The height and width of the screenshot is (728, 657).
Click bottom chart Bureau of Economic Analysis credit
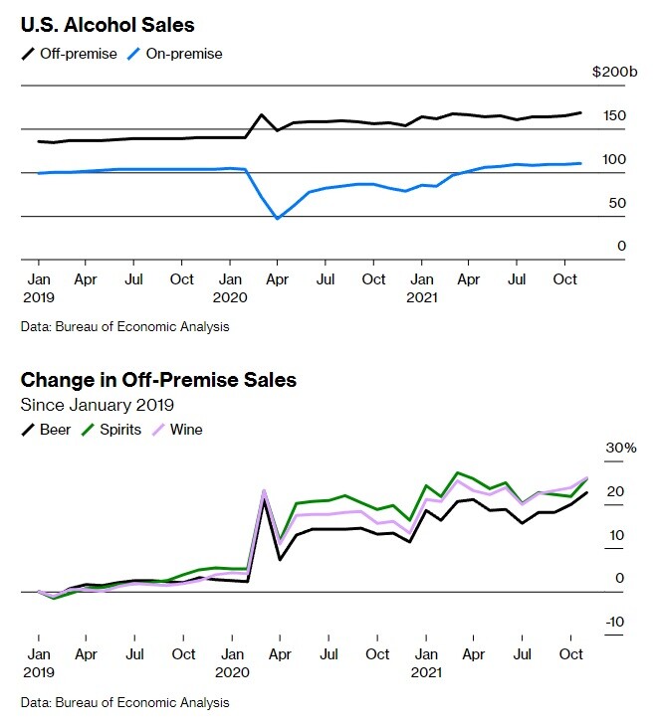point(125,702)
